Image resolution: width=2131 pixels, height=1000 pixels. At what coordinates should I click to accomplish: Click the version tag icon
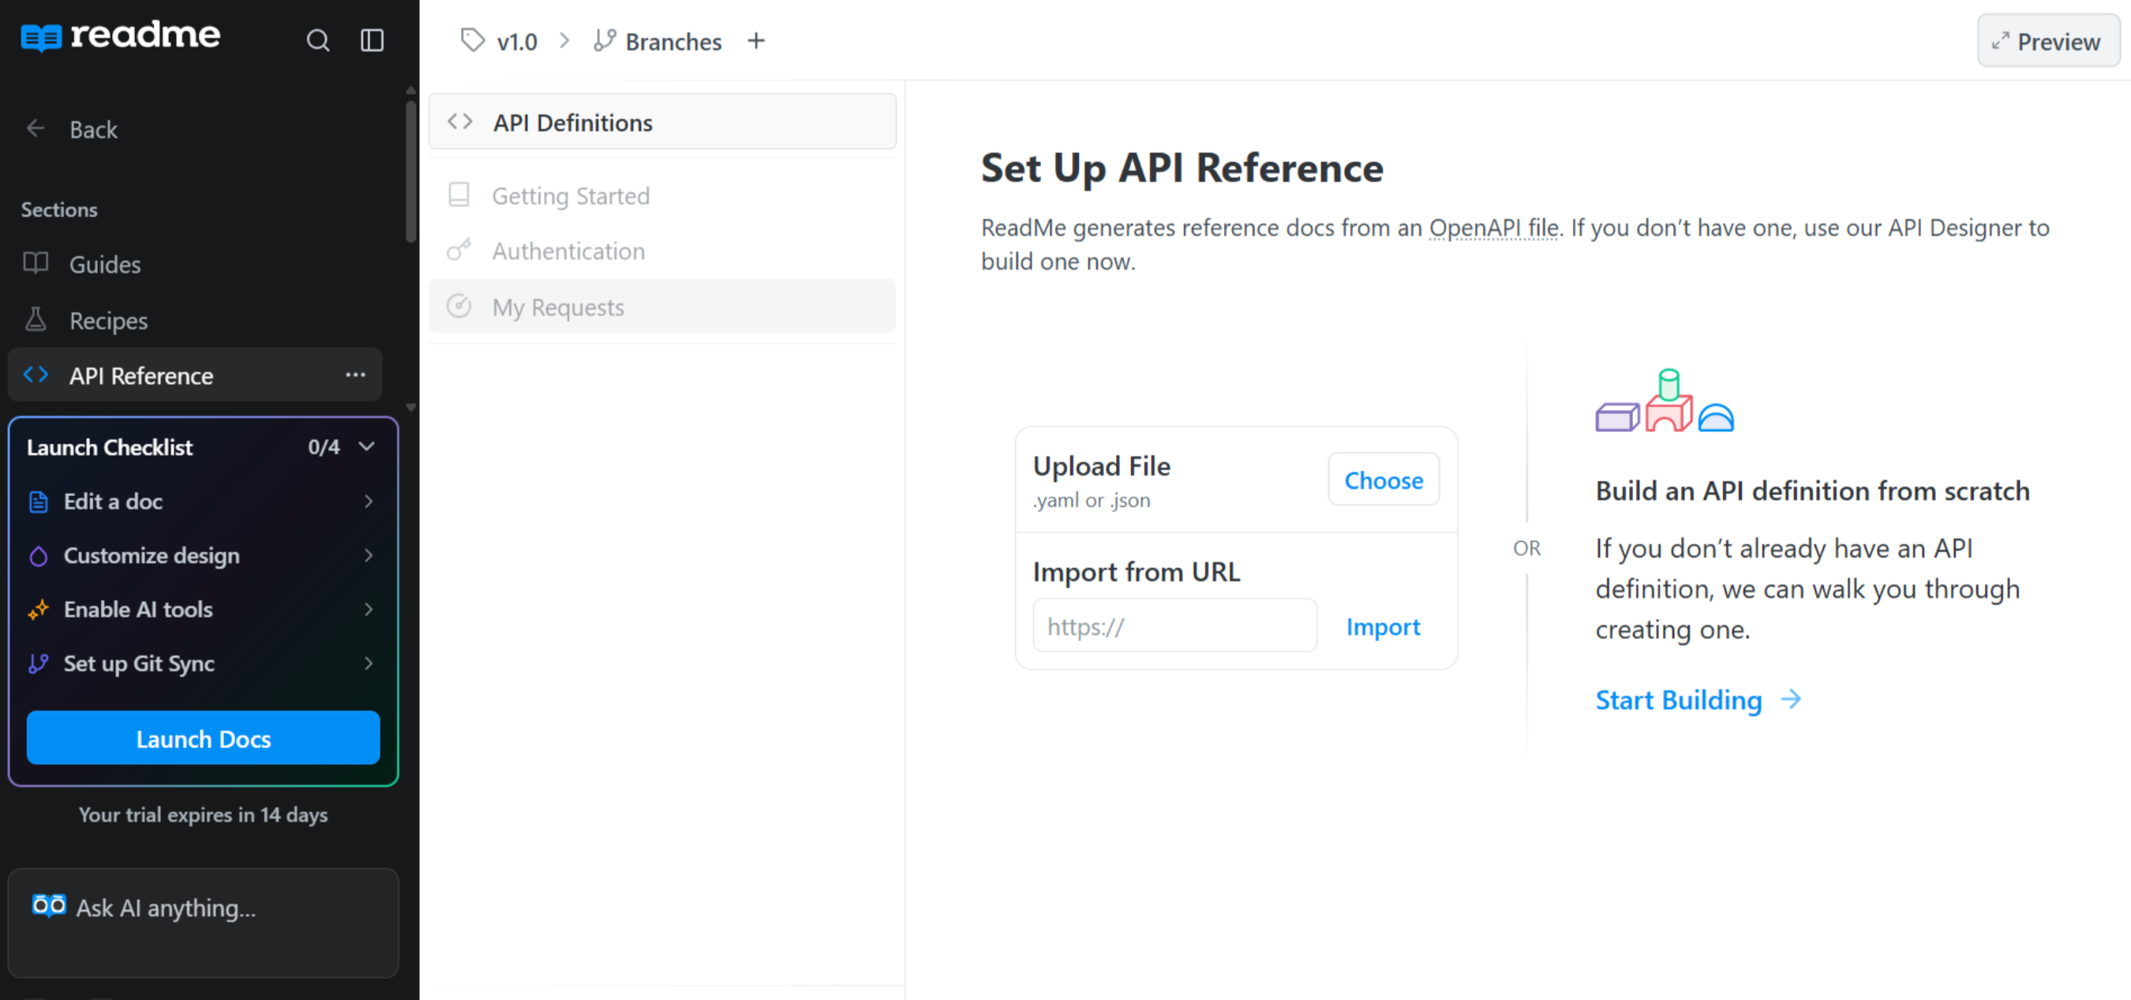click(x=472, y=40)
